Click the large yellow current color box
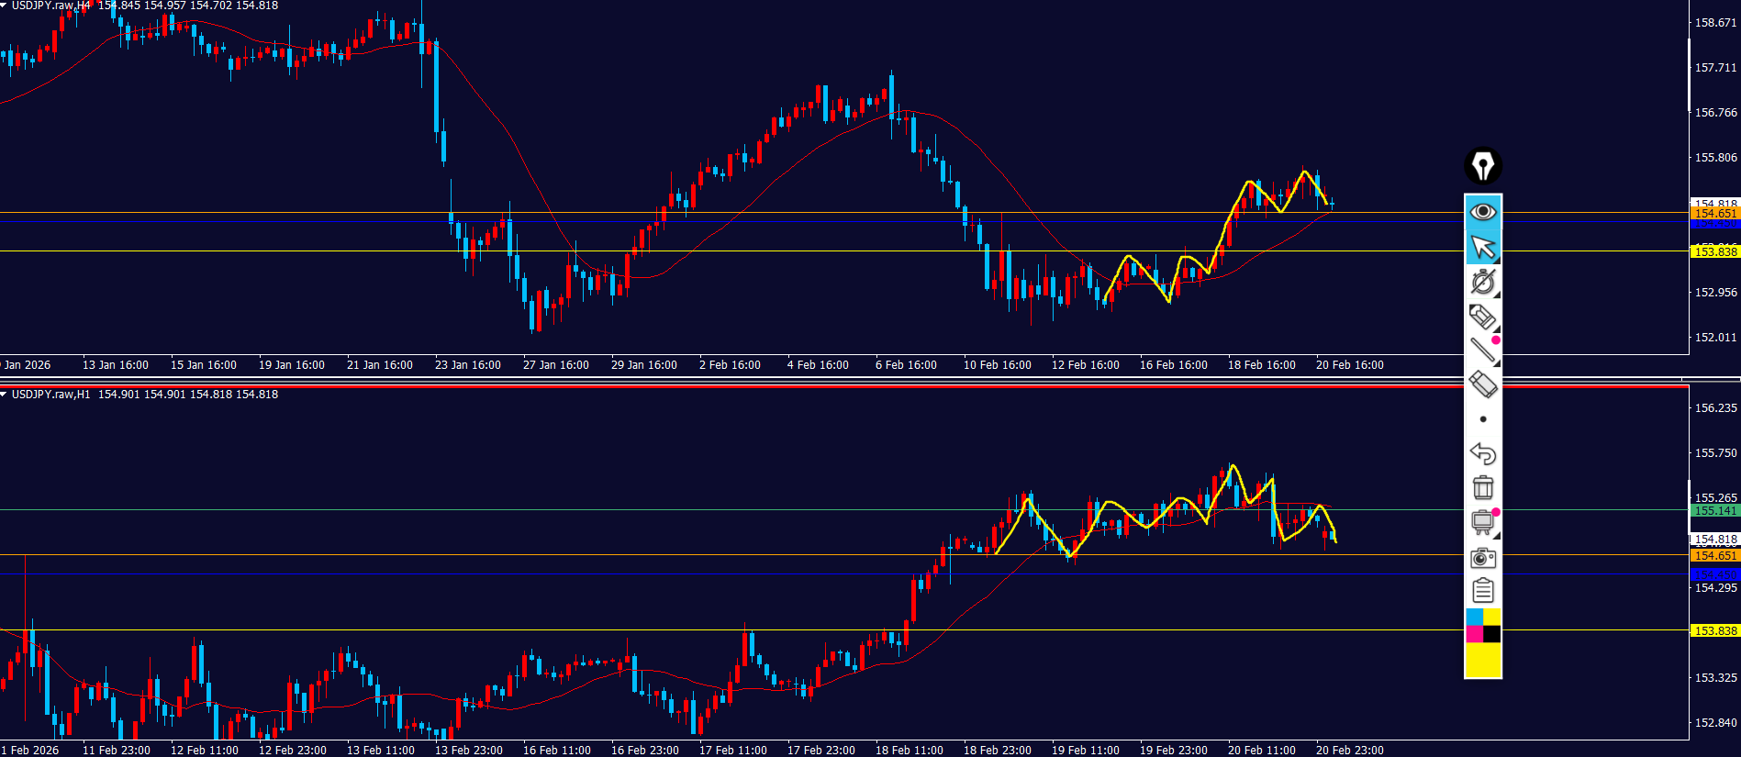Image resolution: width=1741 pixels, height=757 pixels. pyautogui.click(x=1483, y=660)
